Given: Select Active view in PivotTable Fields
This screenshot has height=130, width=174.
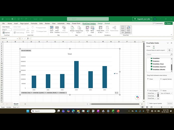Looking at the screenshot, I should coord(148,46).
